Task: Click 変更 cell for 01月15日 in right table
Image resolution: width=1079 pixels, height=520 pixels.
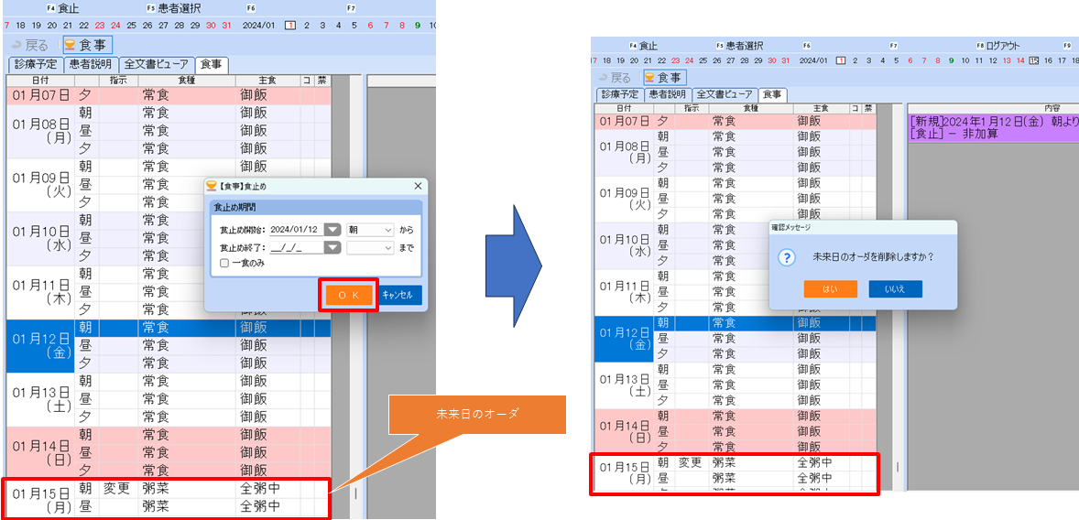Action: point(692,462)
